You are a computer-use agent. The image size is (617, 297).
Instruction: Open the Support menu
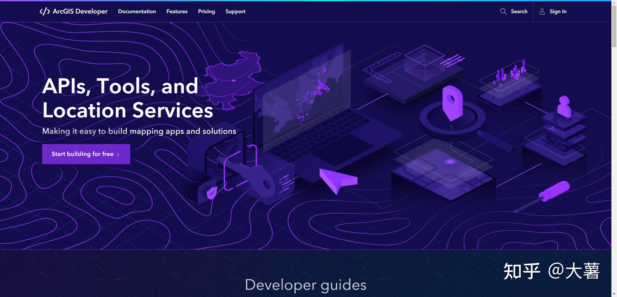pos(235,12)
